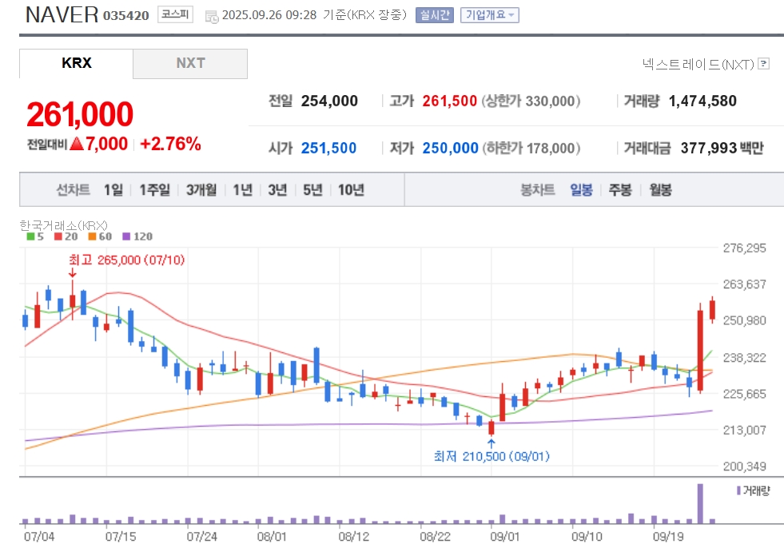784x556 pixels.
Task: Click the 07/04 date on the x-axis
Action: [x=39, y=537]
